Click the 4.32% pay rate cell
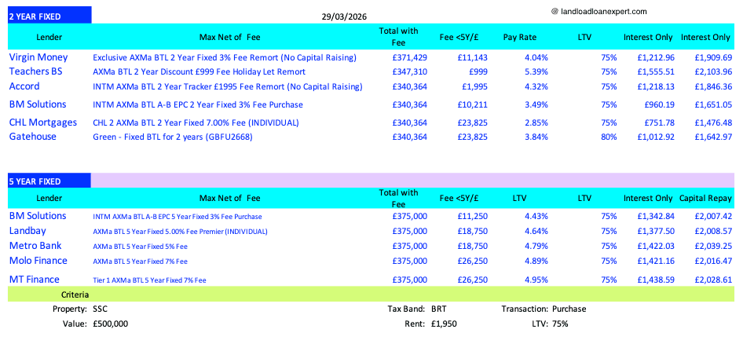The height and width of the screenshot is (340, 743). pos(537,86)
